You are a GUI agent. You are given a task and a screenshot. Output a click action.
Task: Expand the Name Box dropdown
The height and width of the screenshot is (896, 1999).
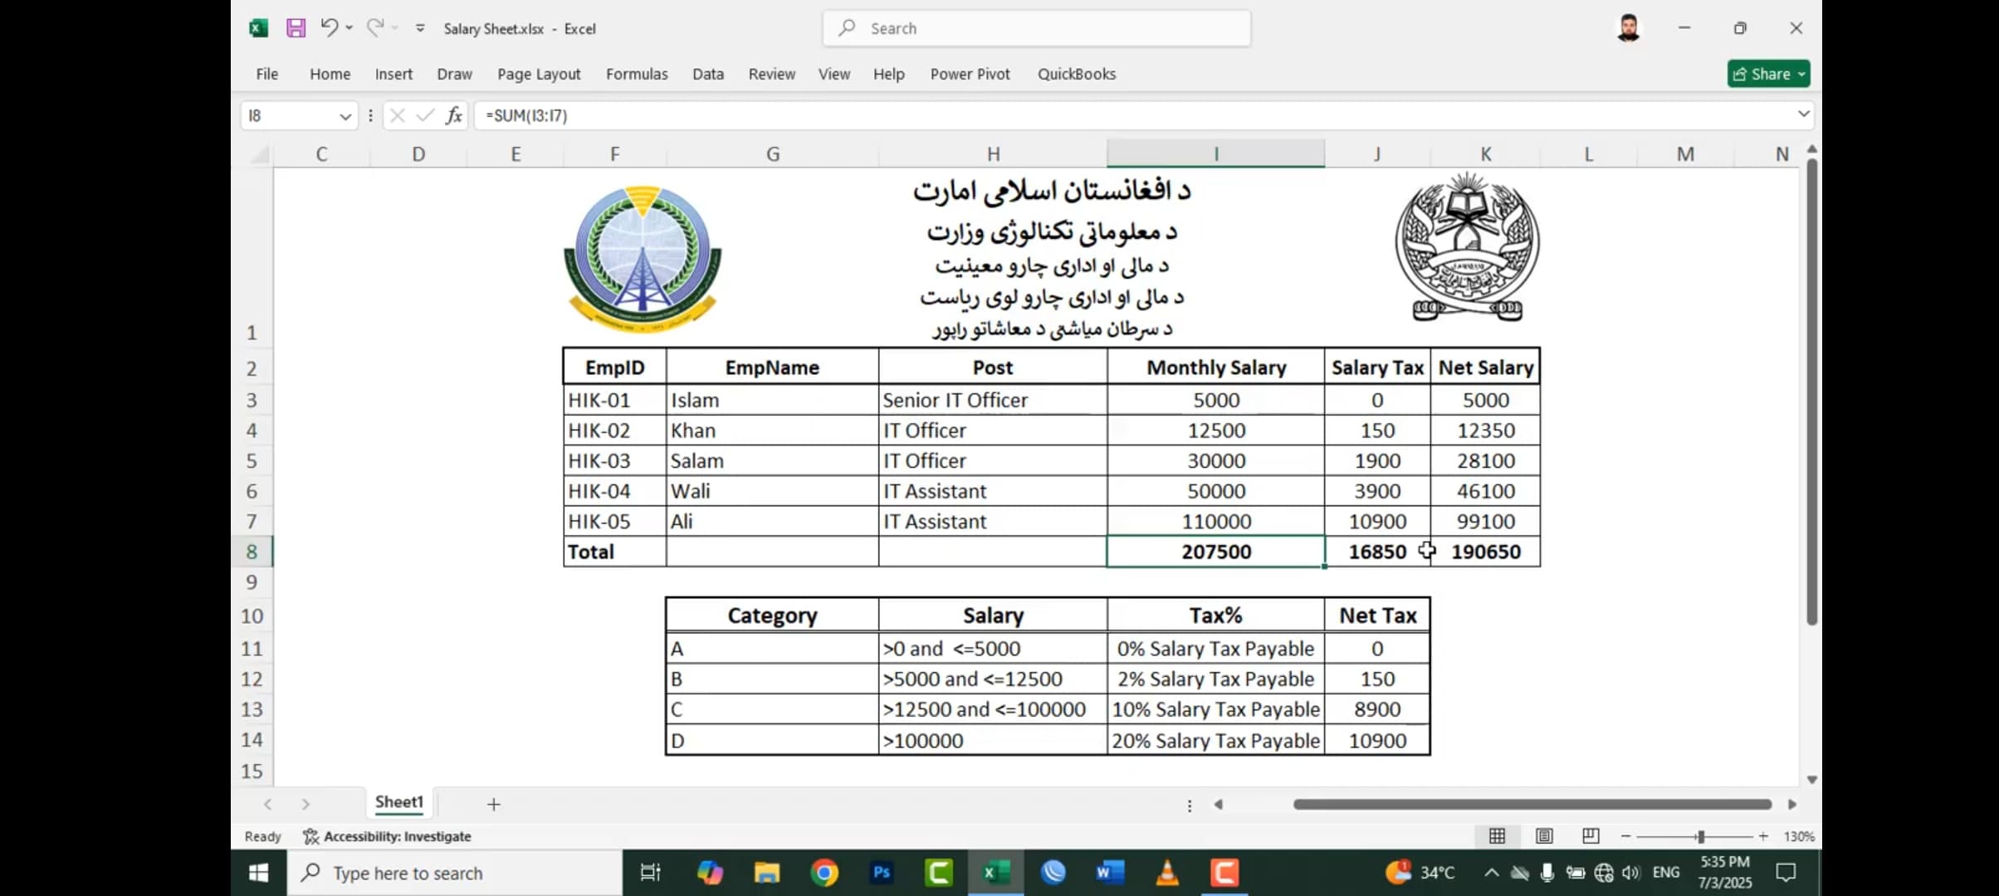(x=345, y=116)
